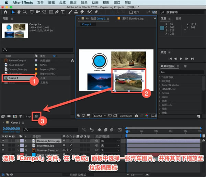Take a snapshot with camera icon
Image resolution: width=206 pixels, height=177 pixels.
tap(137, 116)
